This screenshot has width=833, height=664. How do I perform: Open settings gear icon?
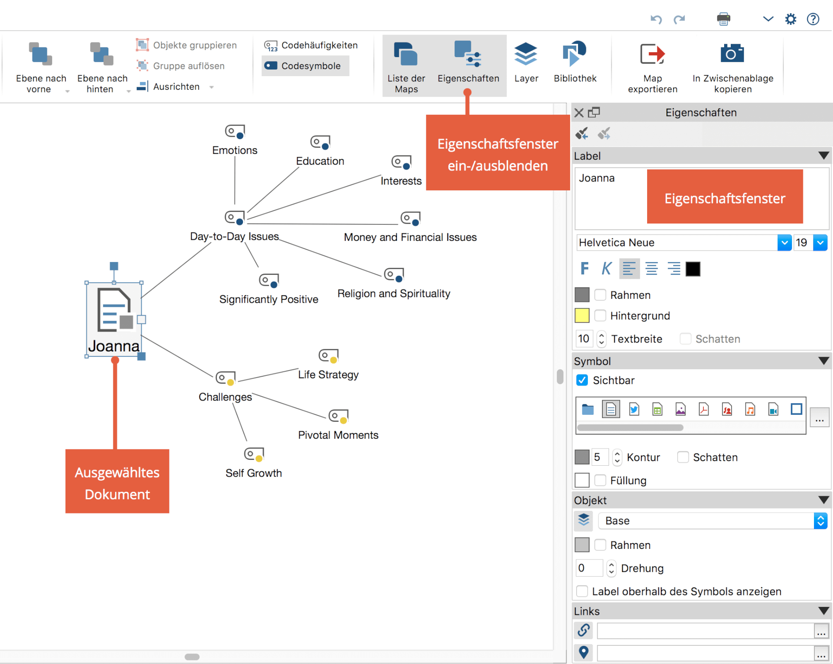(x=791, y=19)
